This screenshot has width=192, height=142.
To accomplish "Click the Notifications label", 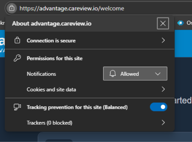I will [41, 74].
